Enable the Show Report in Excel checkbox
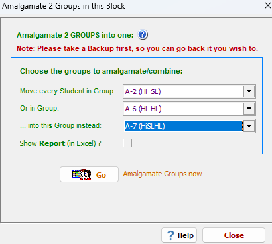The image size is (272, 244). click(x=128, y=143)
